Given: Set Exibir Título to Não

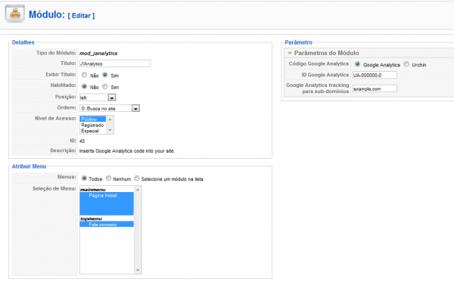Looking at the screenshot, I should click(84, 75).
